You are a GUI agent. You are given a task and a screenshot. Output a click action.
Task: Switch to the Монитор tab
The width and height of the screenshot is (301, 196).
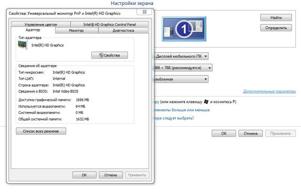point(76,31)
